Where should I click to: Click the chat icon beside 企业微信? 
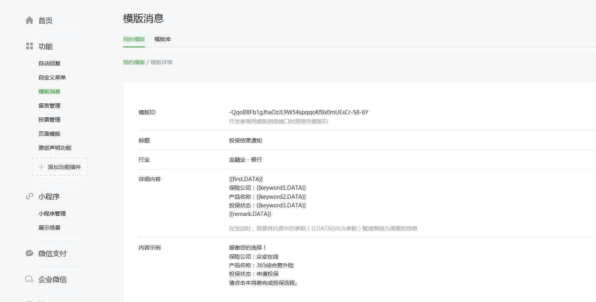click(x=29, y=279)
